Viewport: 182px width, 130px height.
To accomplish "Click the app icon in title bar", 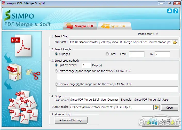I will [x=3, y=3].
